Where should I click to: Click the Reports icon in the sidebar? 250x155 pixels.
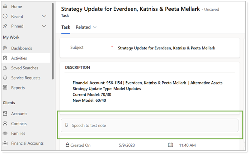pyautogui.click(x=5, y=88)
